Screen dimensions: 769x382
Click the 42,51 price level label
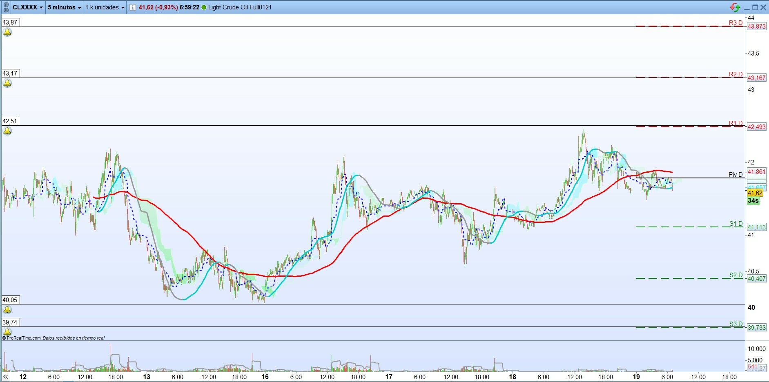coord(10,121)
